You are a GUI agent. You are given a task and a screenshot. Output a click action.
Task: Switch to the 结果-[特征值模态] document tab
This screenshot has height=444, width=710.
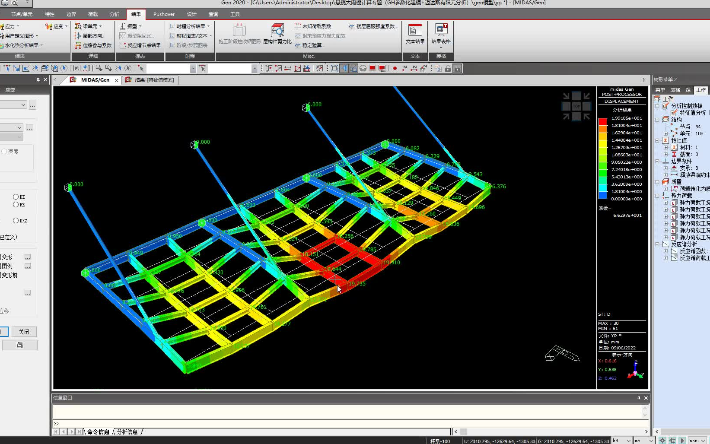pyautogui.click(x=150, y=80)
